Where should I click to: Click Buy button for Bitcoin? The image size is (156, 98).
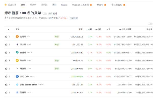point(57,37)
